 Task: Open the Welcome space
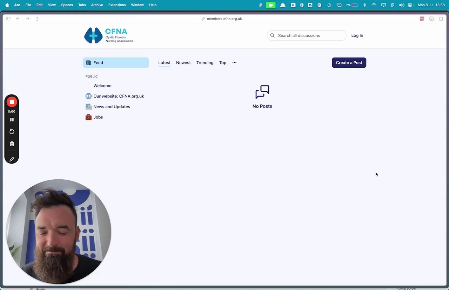102,86
